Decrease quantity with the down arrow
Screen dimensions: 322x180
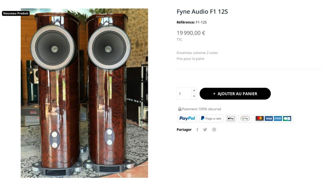tap(194, 96)
